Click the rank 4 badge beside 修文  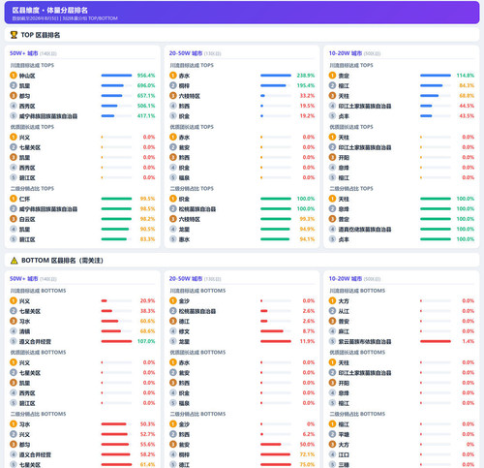173,331
